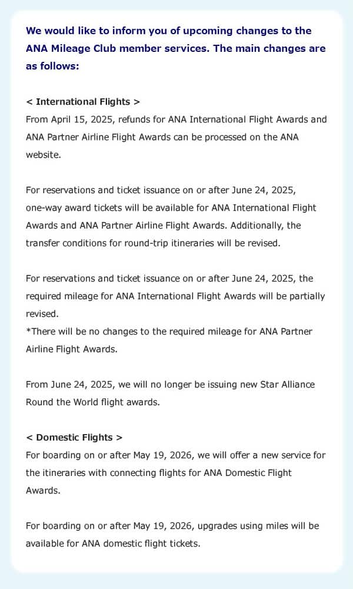Select the "< International Flights >" section heading

pos(83,101)
